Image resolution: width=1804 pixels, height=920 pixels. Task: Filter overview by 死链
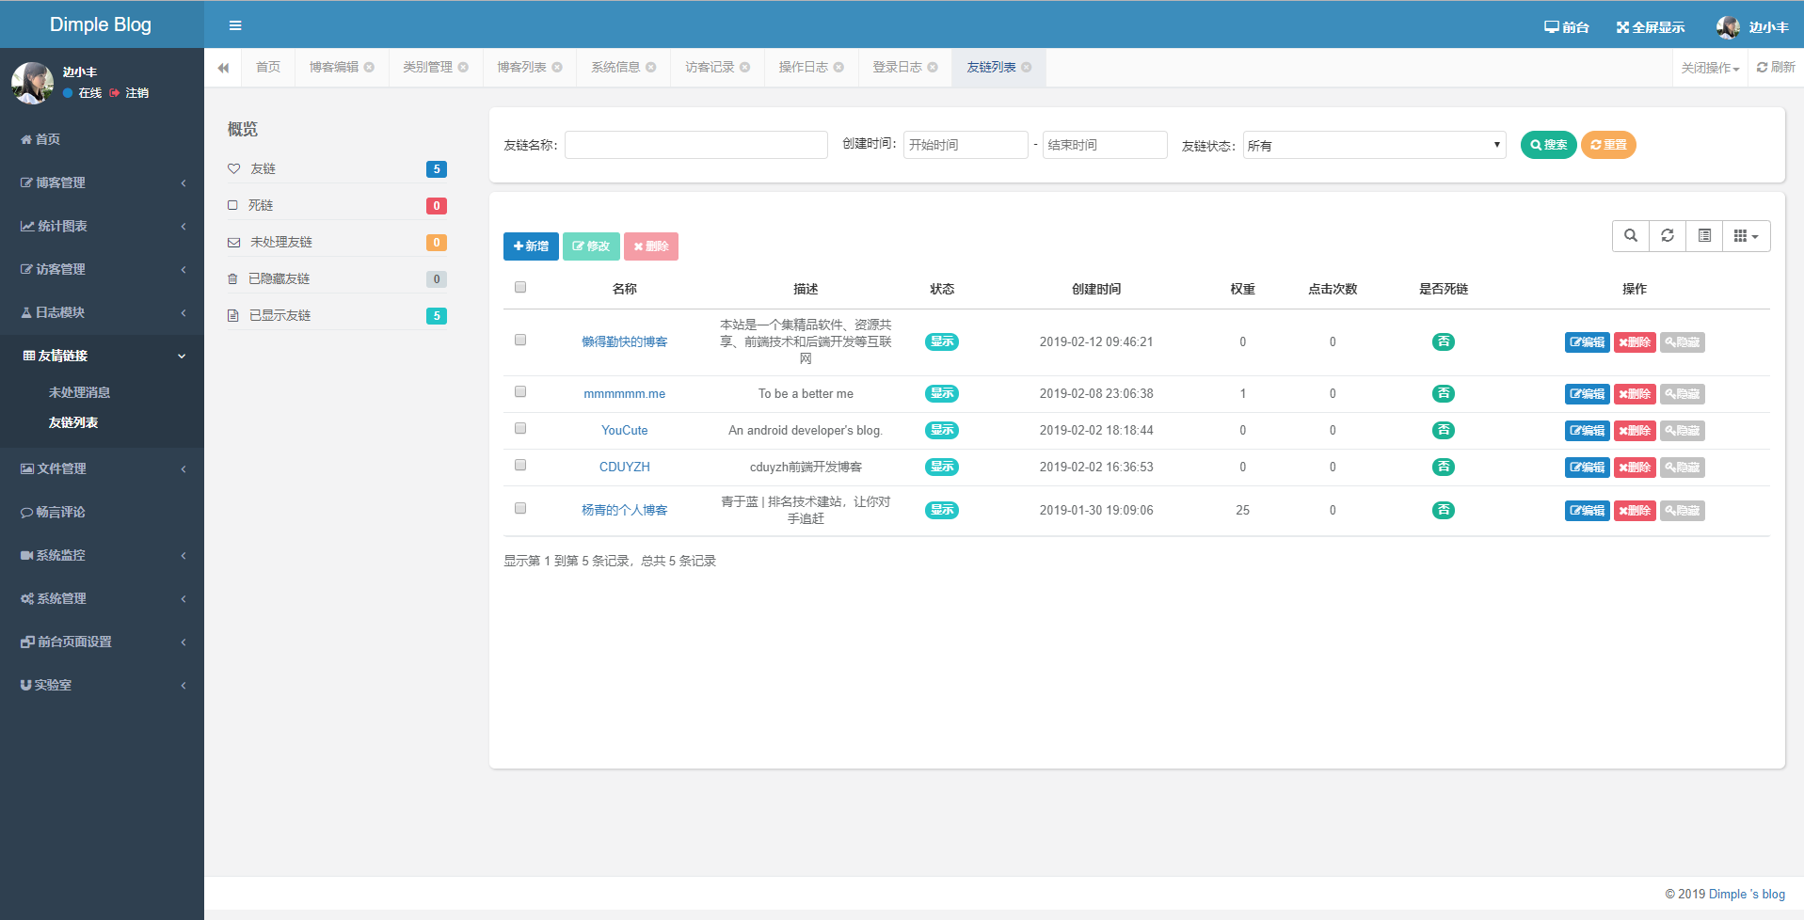[x=337, y=205]
